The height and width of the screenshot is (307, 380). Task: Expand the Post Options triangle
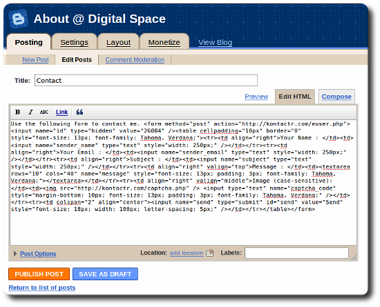point(15,254)
